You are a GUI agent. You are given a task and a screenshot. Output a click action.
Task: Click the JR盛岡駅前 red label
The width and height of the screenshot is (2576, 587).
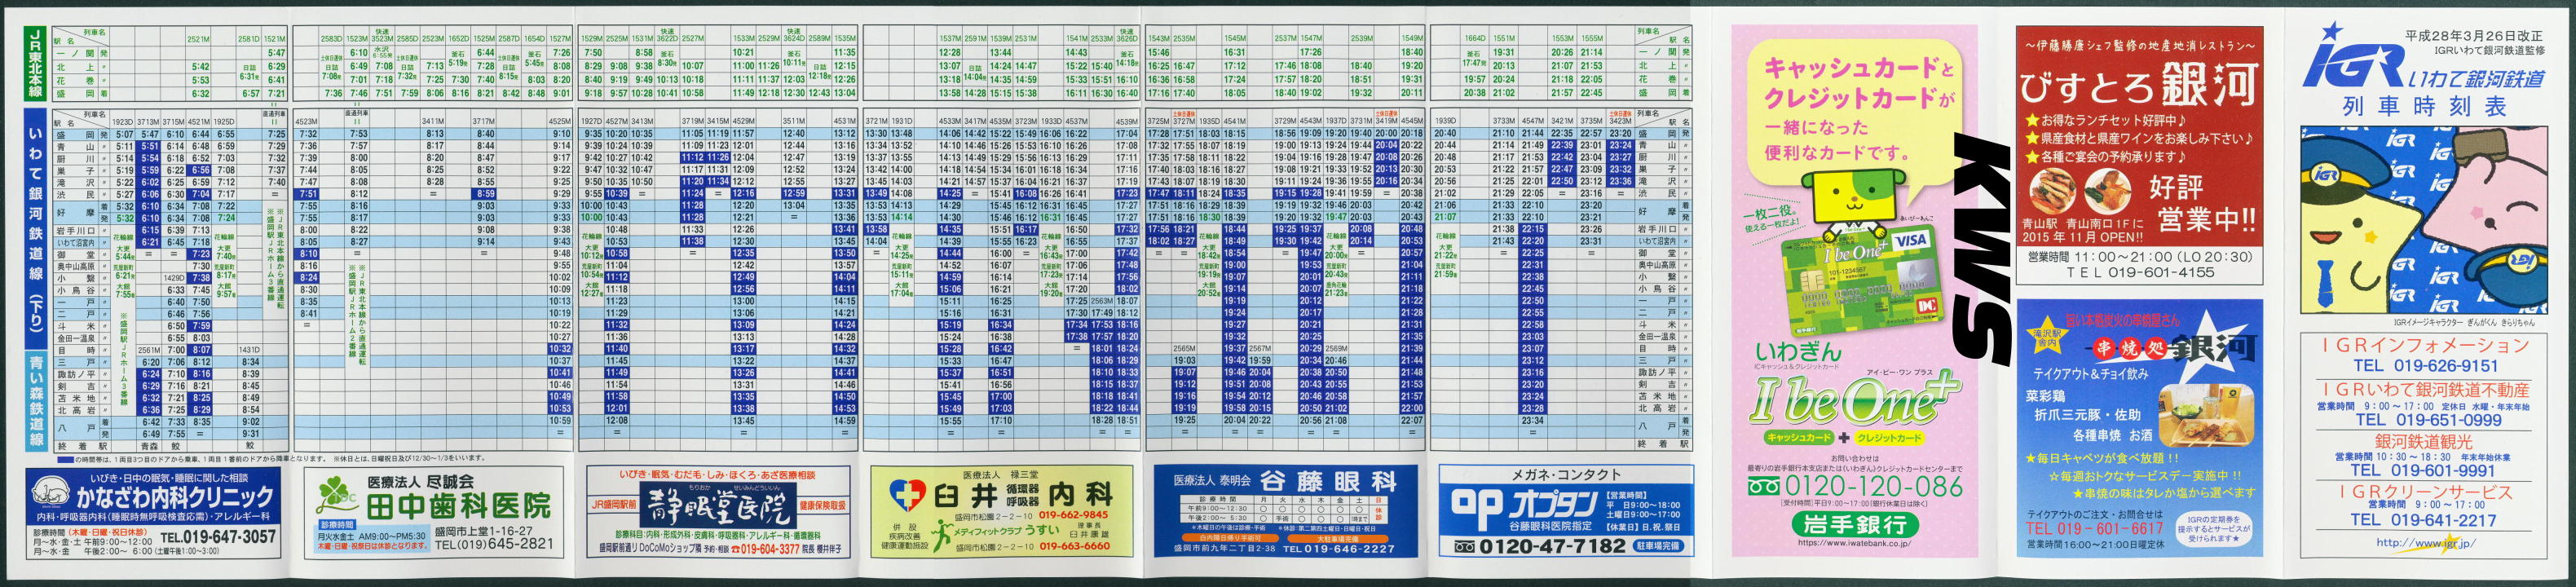(x=613, y=503)
